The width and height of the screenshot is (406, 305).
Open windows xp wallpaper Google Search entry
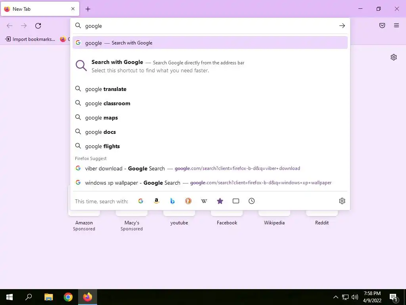point(210,183)
